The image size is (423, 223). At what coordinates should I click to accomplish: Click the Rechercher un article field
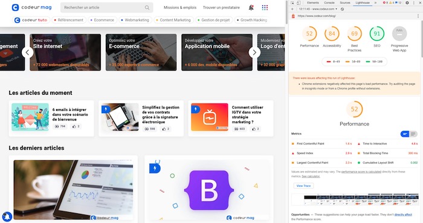106,7
